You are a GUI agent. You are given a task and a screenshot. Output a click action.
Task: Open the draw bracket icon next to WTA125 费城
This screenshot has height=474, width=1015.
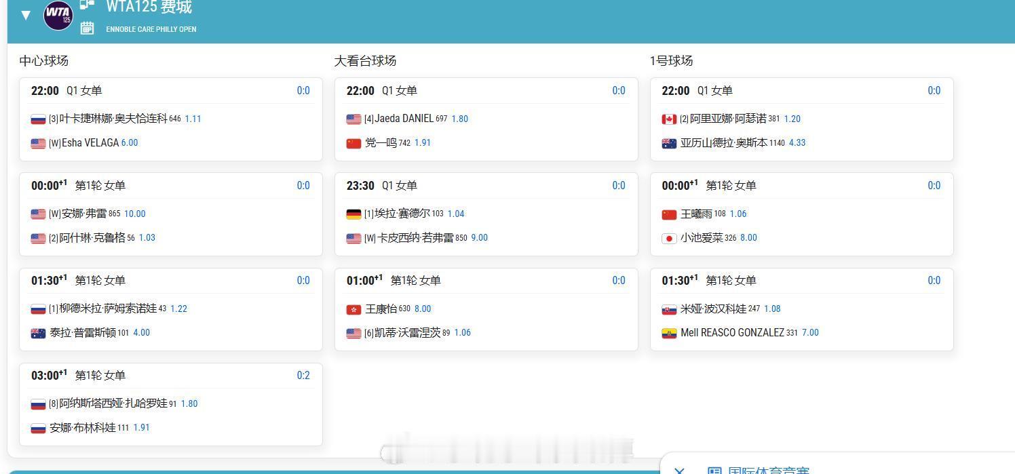87,5
